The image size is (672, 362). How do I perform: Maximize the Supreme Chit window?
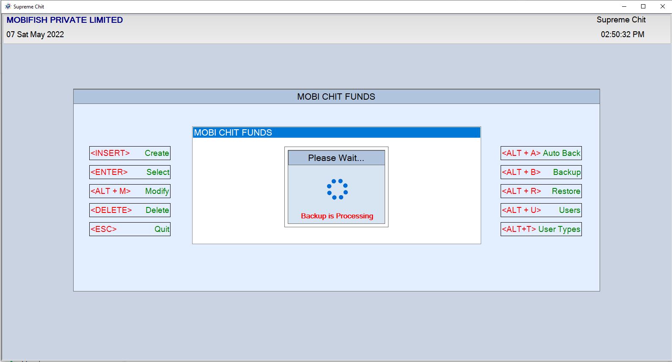643,6
